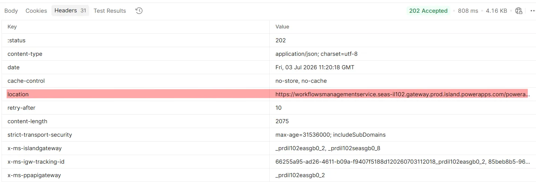The width and height of the screenshot is (536, 182).
Task: Select the content-length key cell
Action: click(x=136, y=121)
